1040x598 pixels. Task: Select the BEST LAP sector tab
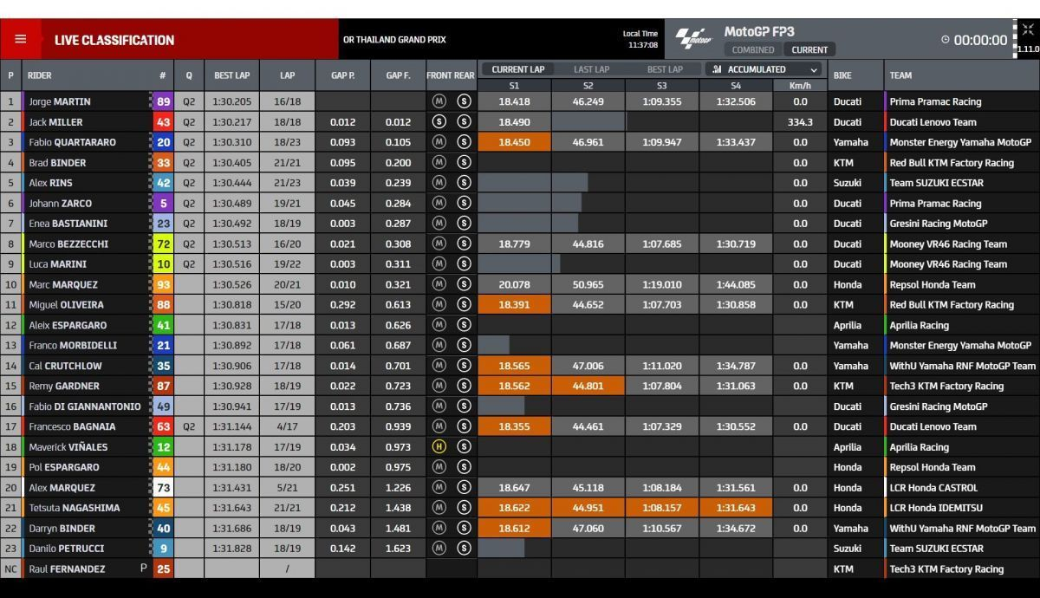pos(665,69)
